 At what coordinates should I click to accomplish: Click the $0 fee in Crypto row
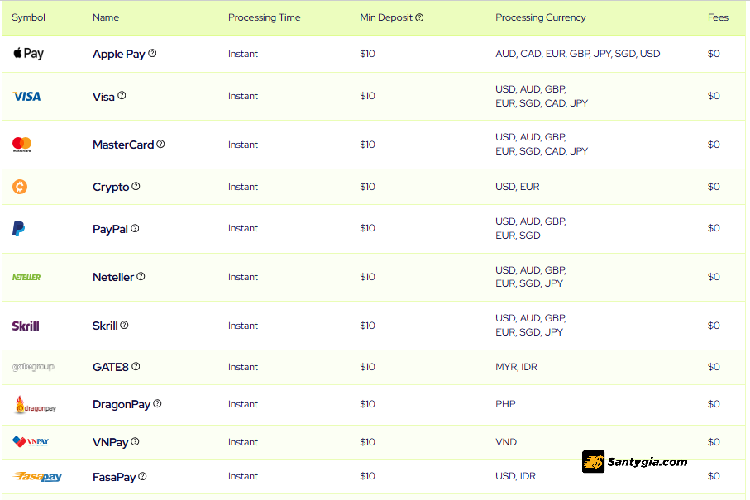click(714, 187)
